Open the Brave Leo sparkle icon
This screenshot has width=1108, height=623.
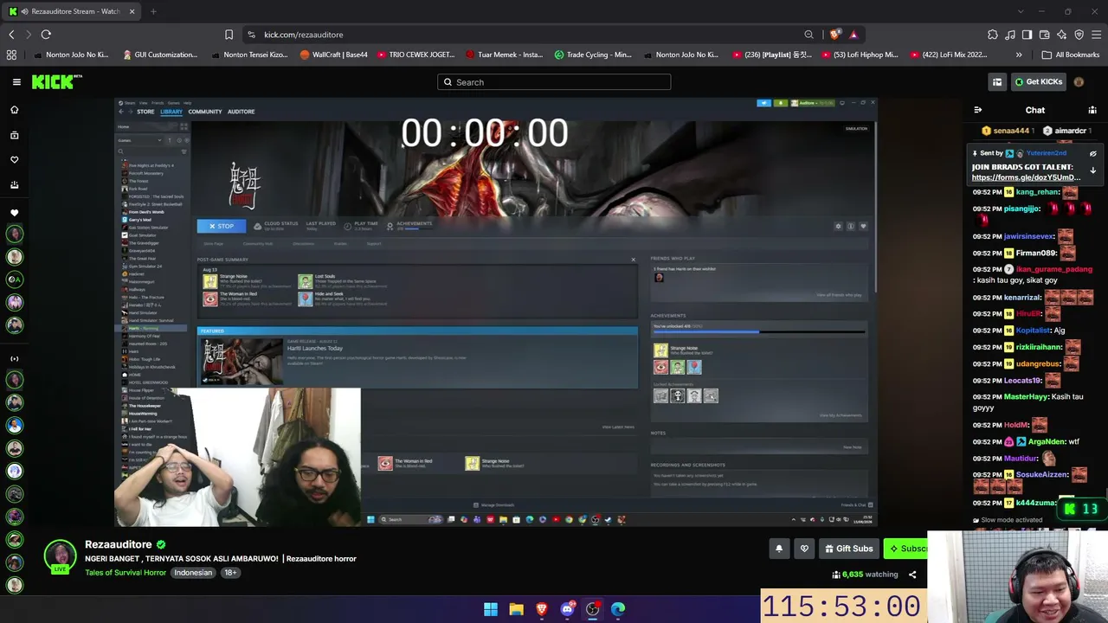coord(1061,35)
